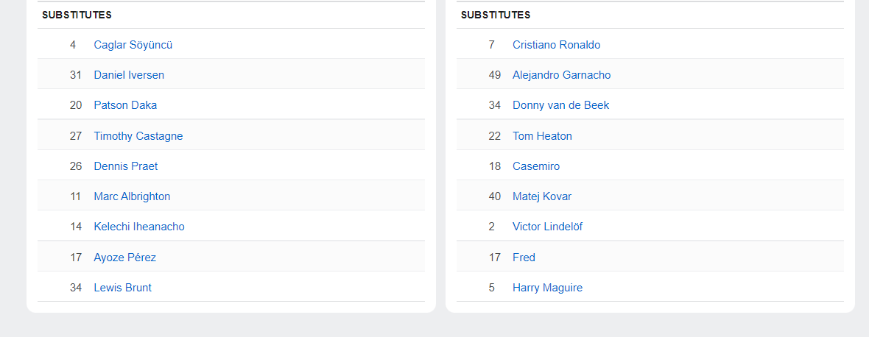Visit Tom Heaton player page
Image resolution: width=869 pixels, height=337 pixels.
coord(543,135)
